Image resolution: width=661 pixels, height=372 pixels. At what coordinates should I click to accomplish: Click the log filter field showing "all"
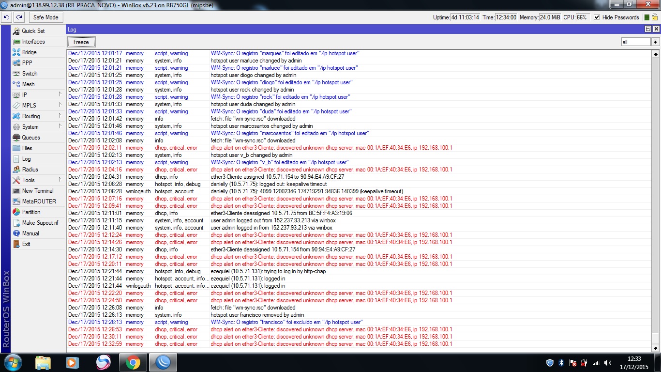[636, 42]
